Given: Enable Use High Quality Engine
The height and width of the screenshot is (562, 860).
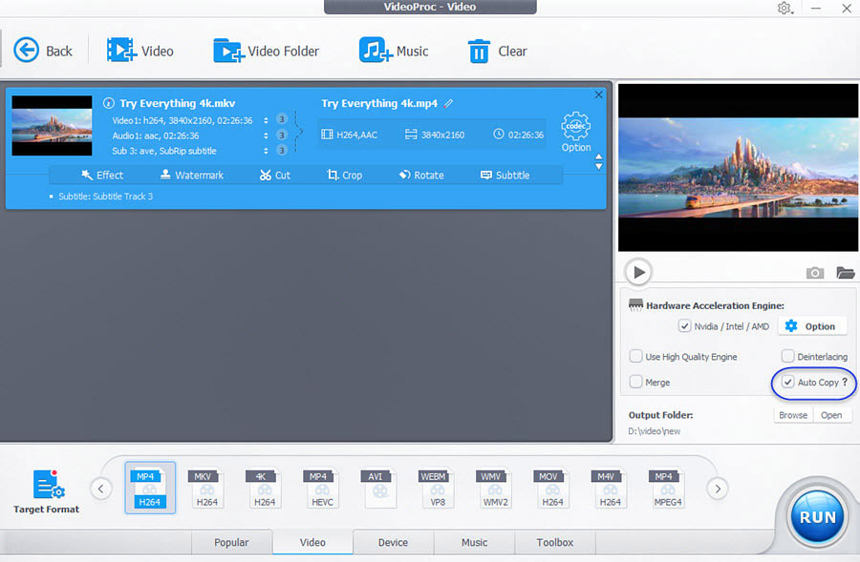Looking at the screenshot, I should coord(635,356).
